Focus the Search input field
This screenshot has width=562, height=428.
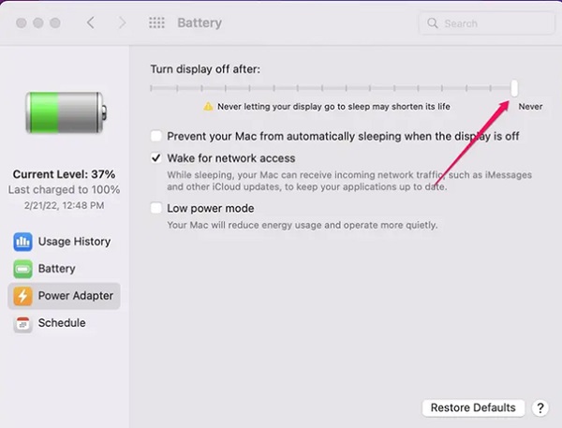[x=487, y=23]
